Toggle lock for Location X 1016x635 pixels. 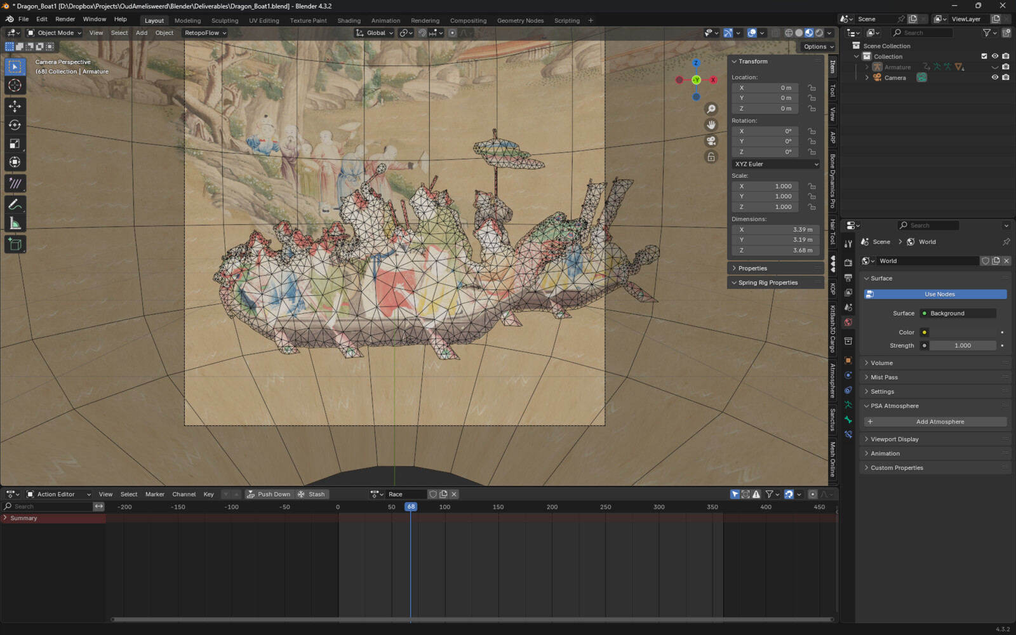pyautogui.click(x=812, y=88)
